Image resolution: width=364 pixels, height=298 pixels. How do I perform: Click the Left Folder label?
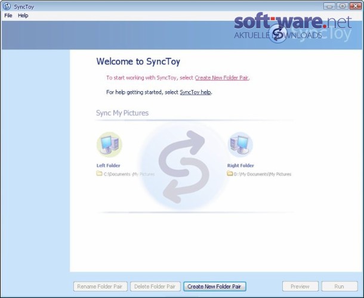tap(108, 165)
